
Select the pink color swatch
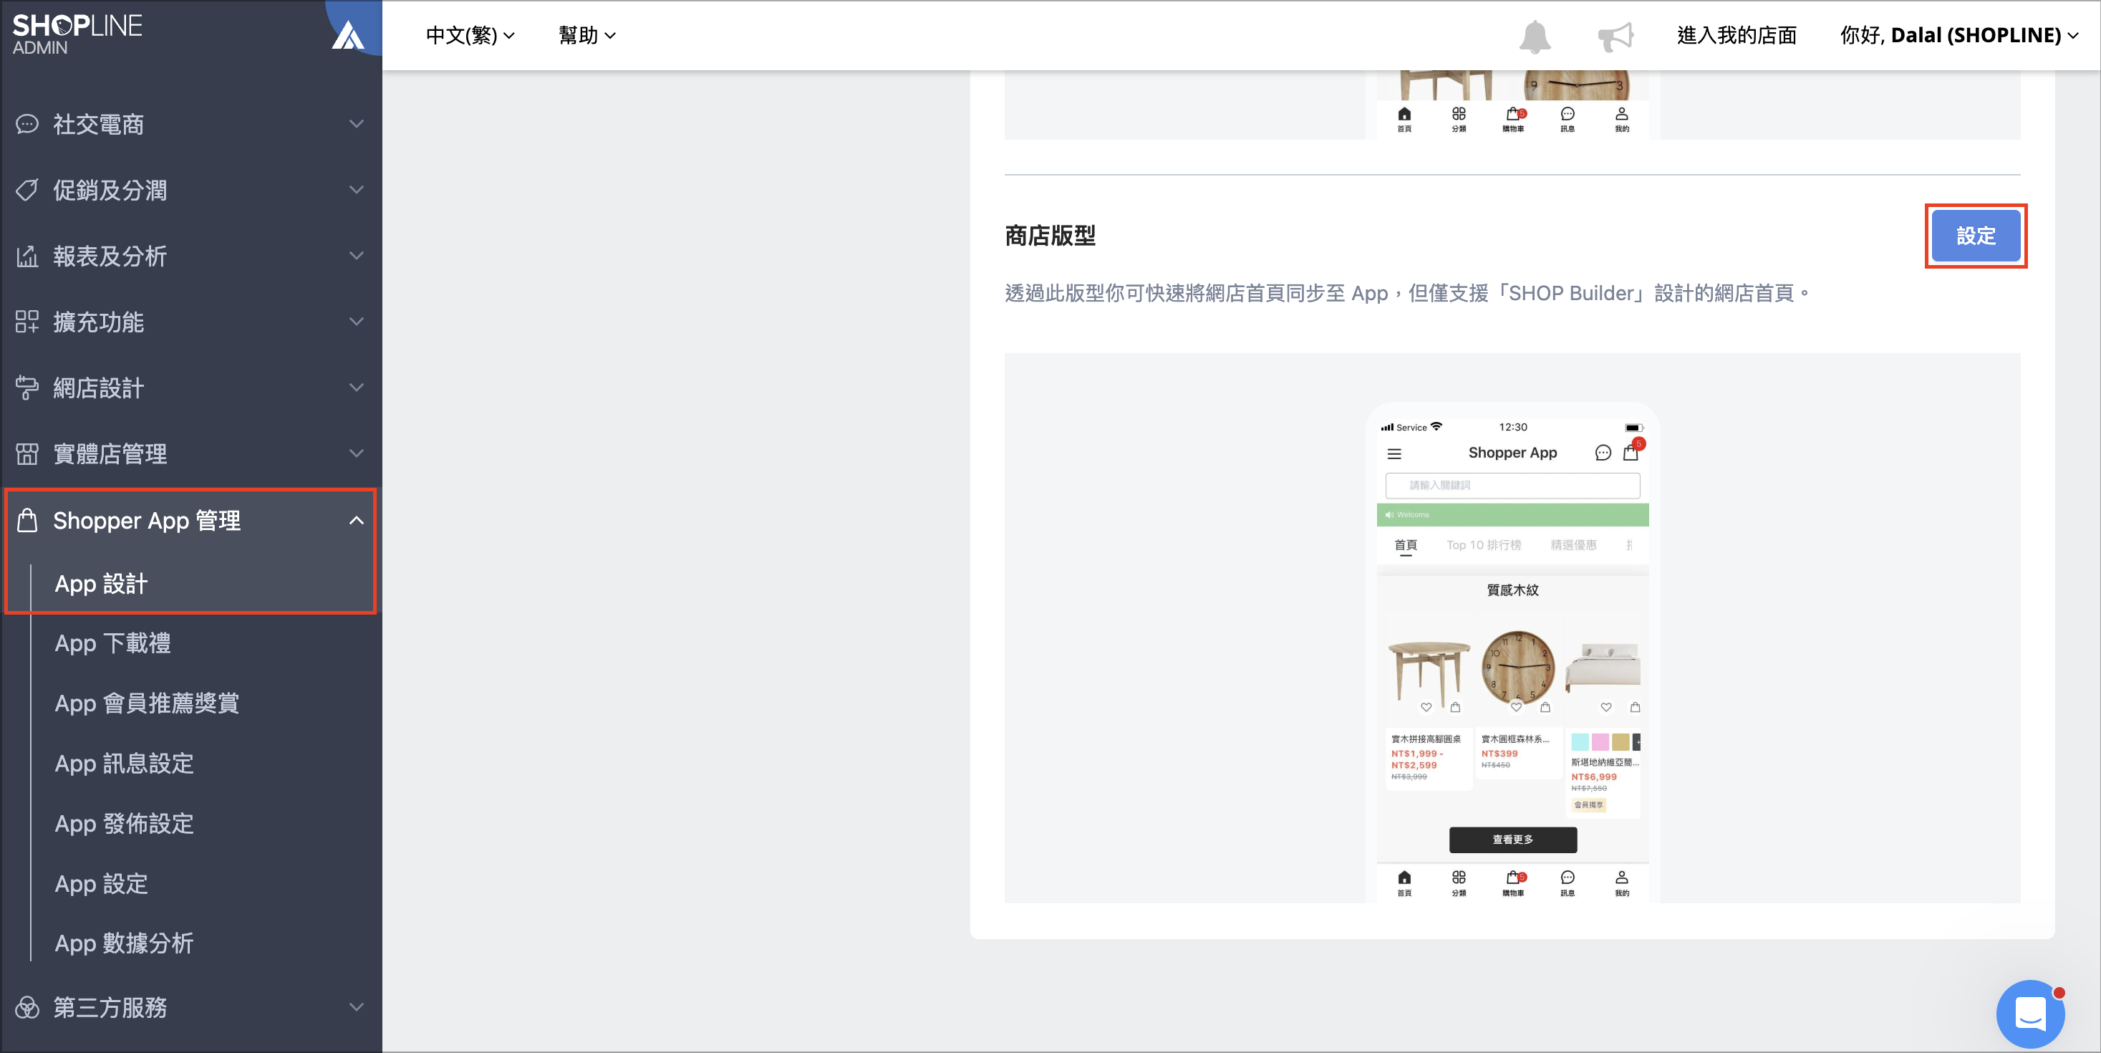(1600, 742)
